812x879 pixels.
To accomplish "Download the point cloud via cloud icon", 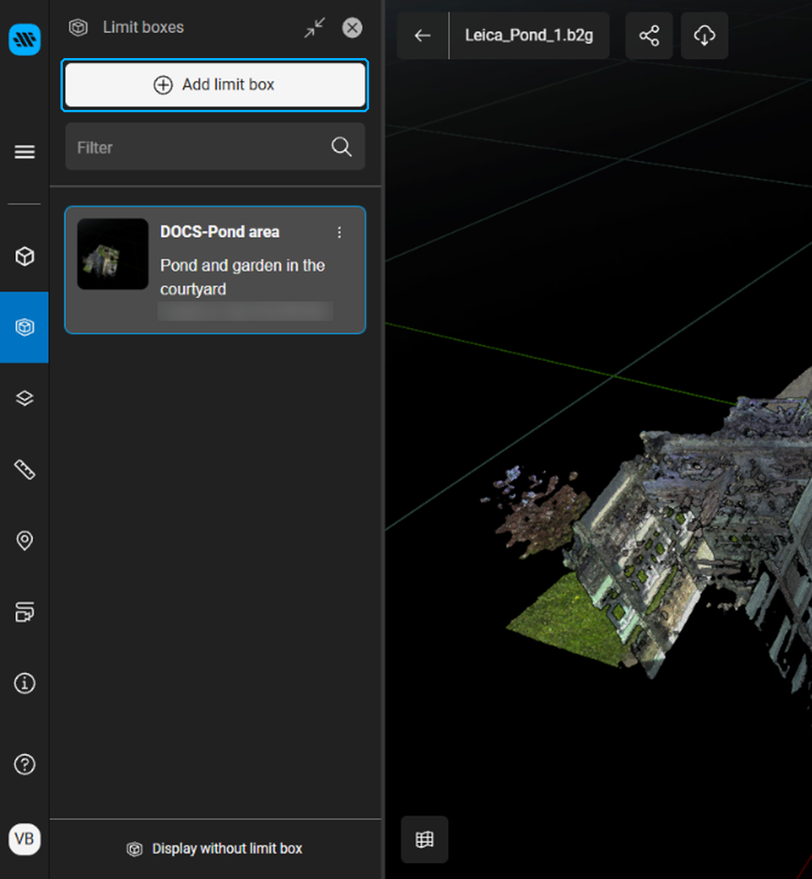I will (704, 35).
